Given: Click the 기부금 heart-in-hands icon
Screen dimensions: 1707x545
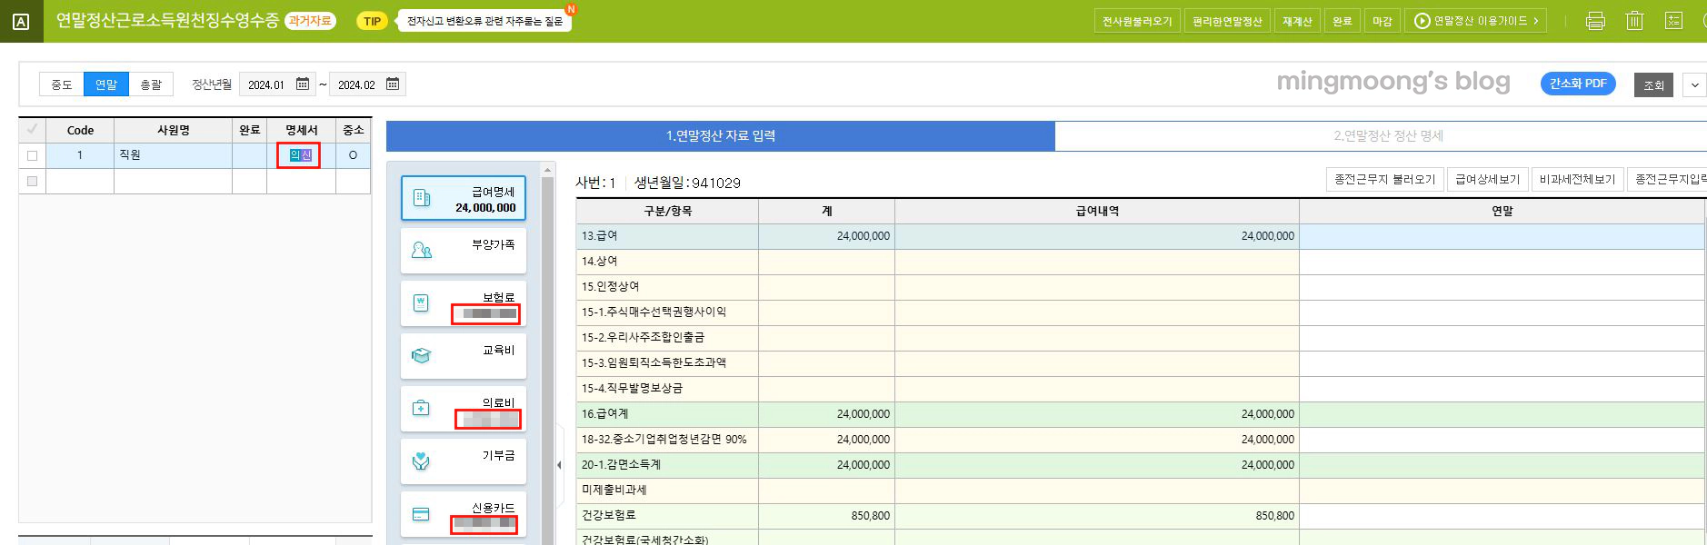Looking at the screenshot, I should 421,461.
